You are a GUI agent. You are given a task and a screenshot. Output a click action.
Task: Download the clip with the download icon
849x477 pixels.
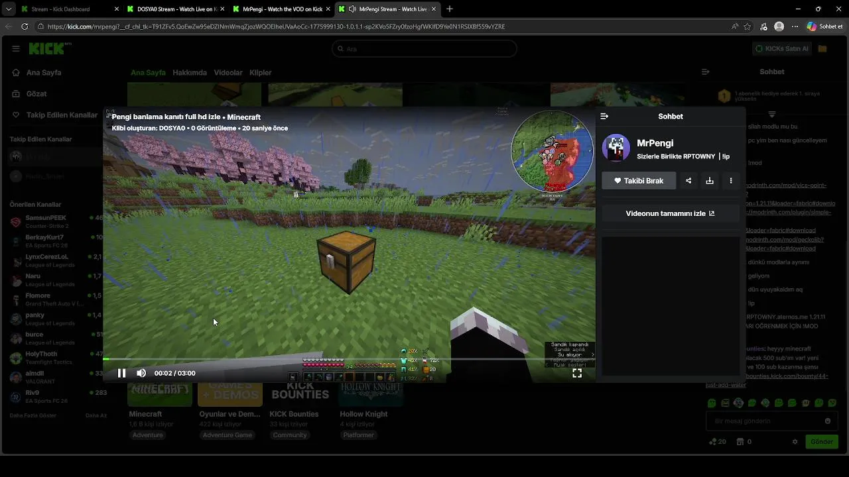click(x=710, y=180)
